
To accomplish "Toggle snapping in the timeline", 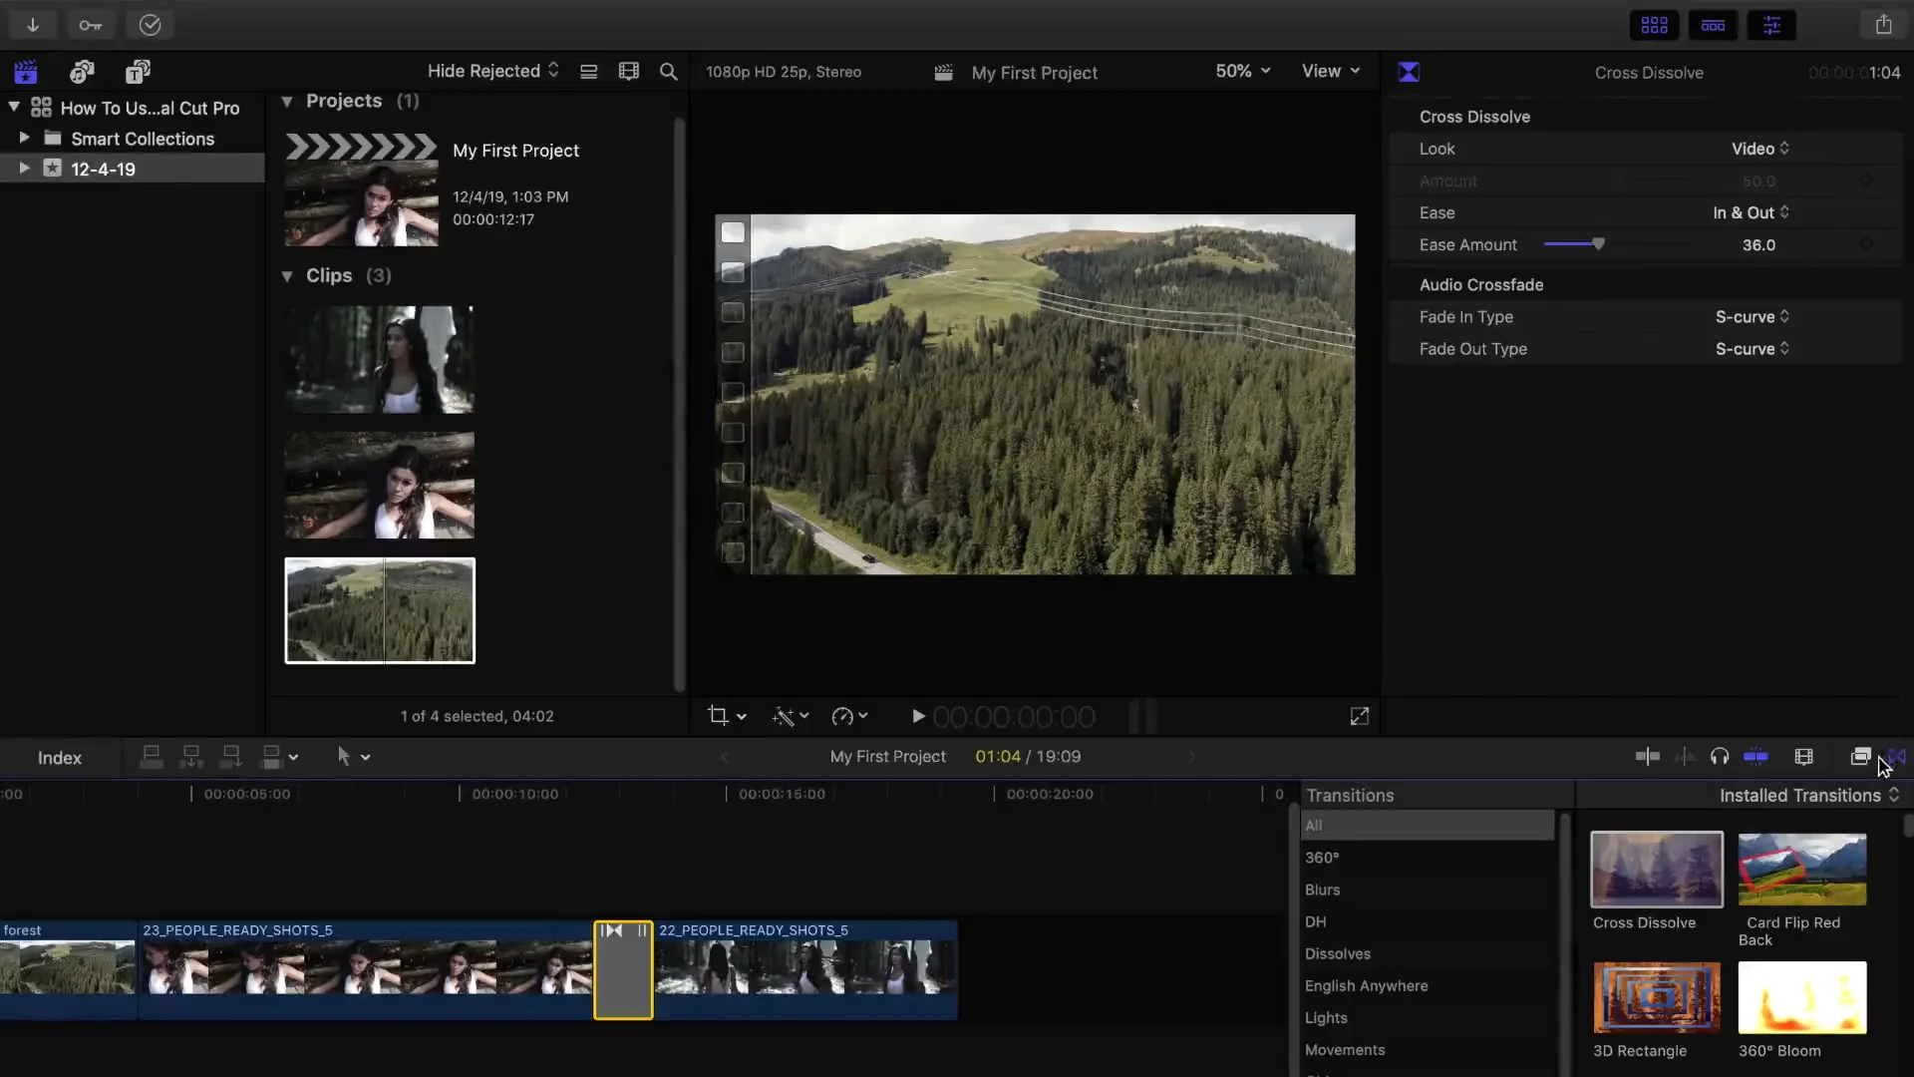I will point(1756,757).
